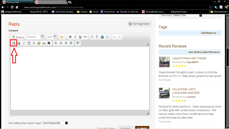Click the insert image icon in editor
This screenshot has height=129, width=229.
[x=13, y=43]
